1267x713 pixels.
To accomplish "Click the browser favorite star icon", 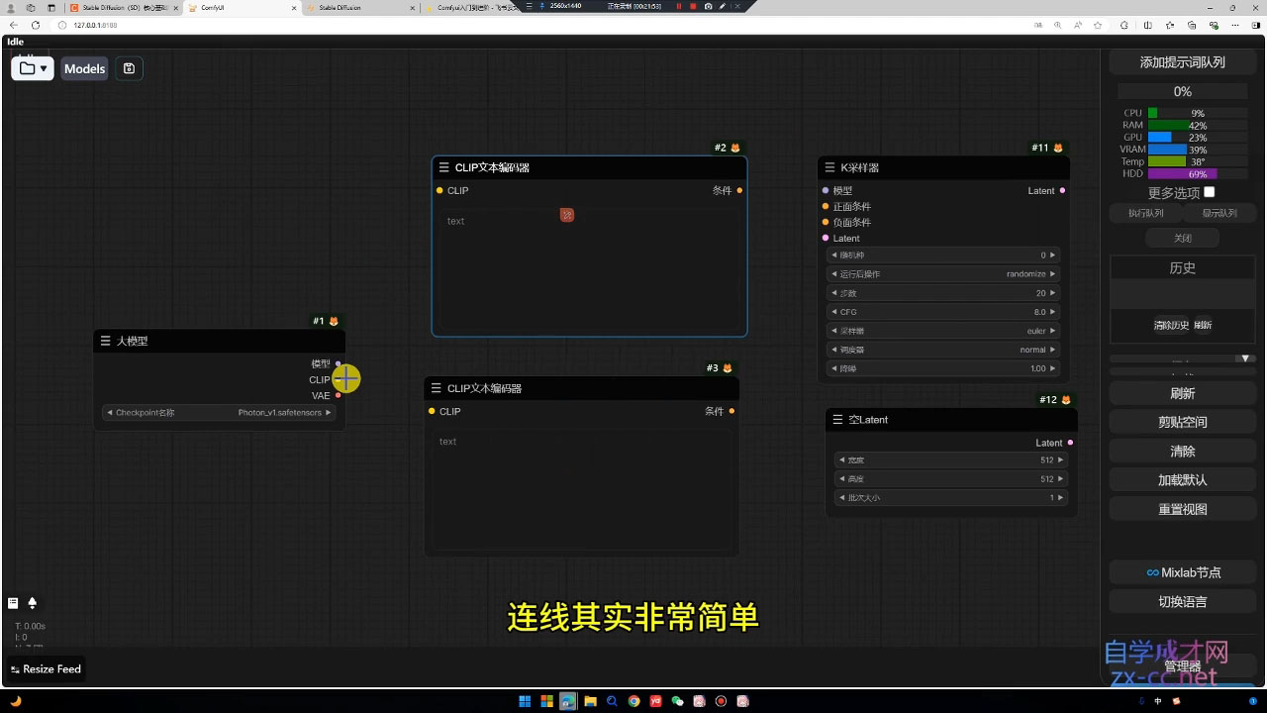I will pos(1098,25).
